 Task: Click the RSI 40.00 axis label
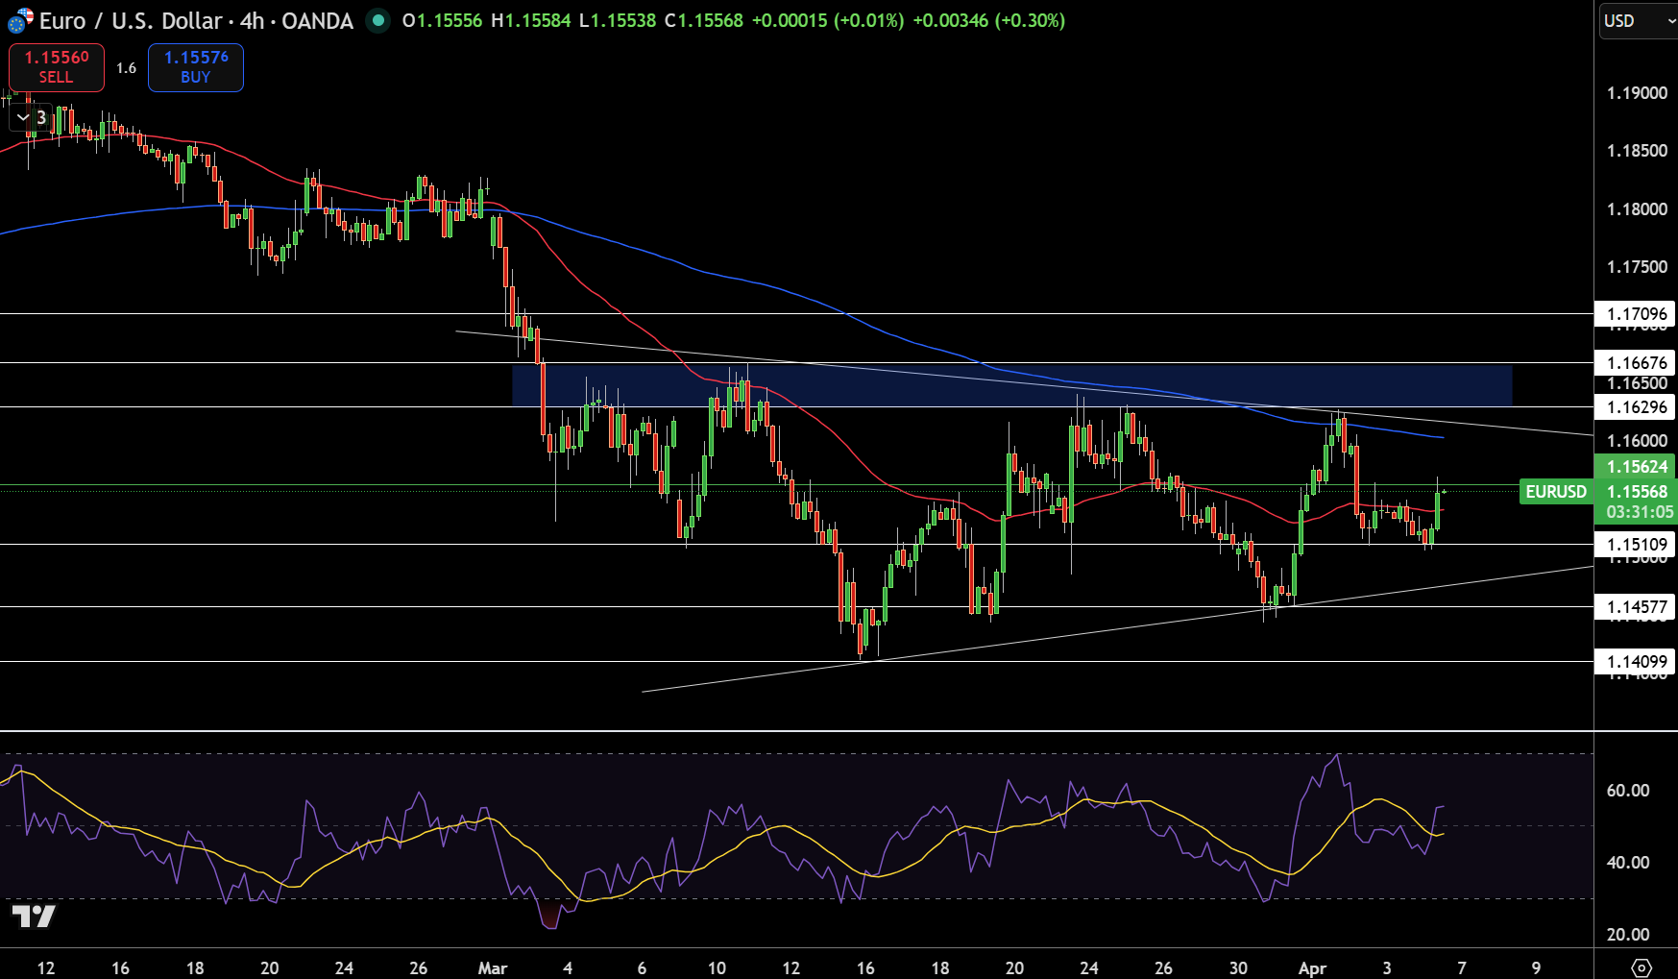point(1628,863)
